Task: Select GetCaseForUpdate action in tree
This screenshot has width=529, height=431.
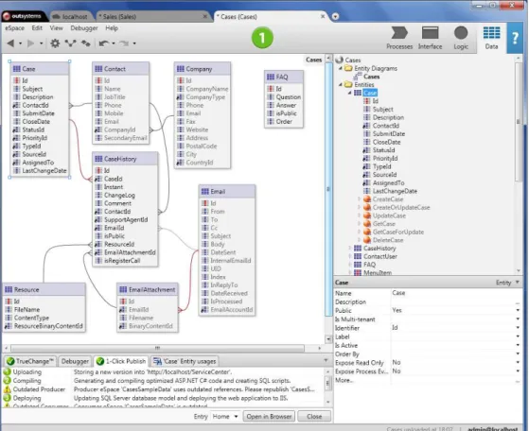Action: [x=397, y=232]
